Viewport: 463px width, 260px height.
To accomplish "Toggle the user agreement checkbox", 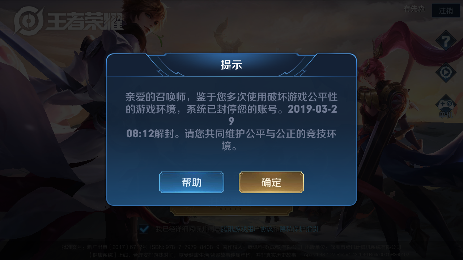I will point(144,229).
